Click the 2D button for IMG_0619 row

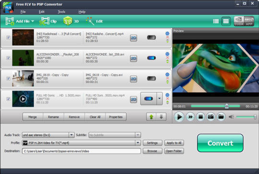click(x=133, y=79)
